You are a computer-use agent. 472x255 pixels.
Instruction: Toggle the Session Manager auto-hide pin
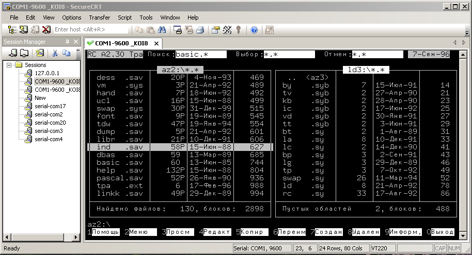click(x=67, y=42)
